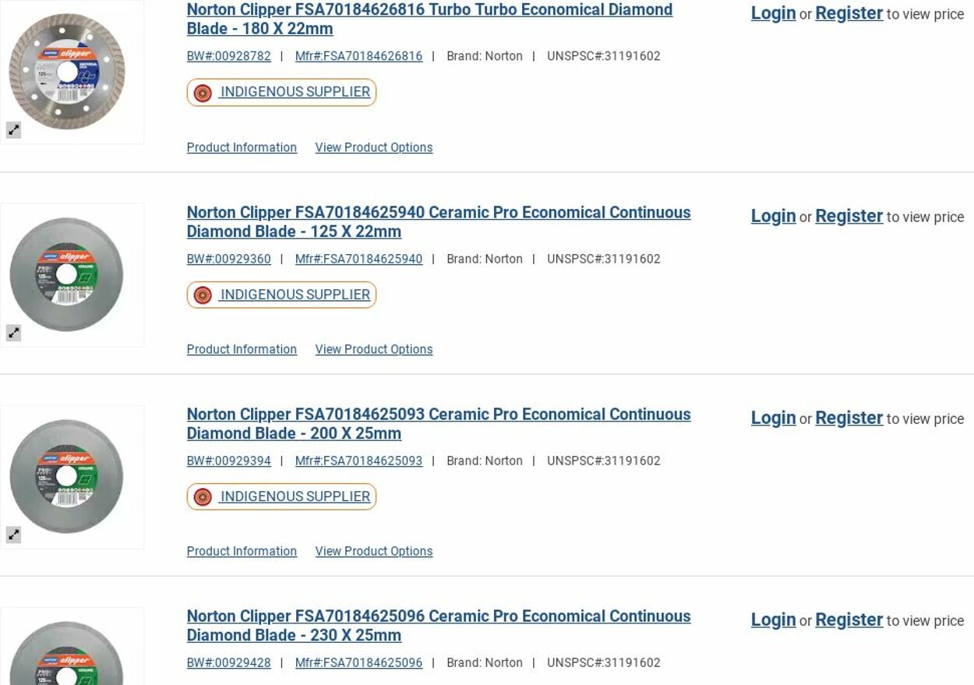This screenshot has height=685, width=974.
Task: Open the FSA70184625940 Ceramic Pro product title
Action: point(438,221)
